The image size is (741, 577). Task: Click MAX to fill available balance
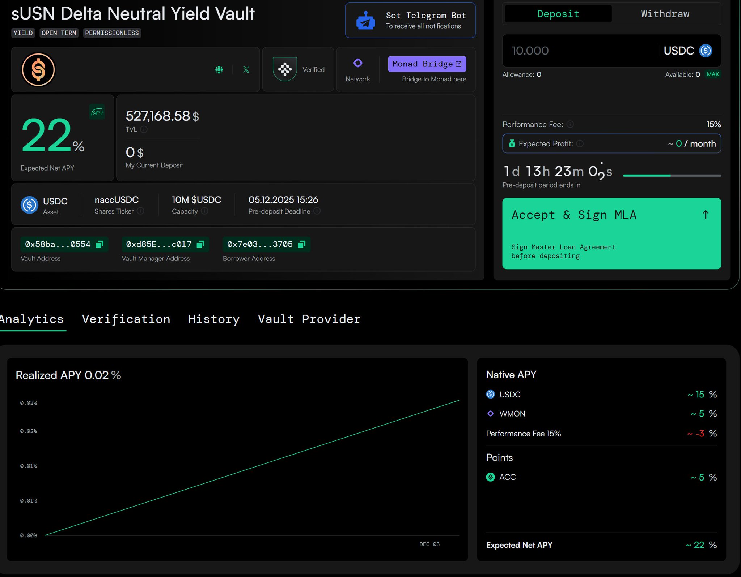pyautogui.click(x=713, y=74)
